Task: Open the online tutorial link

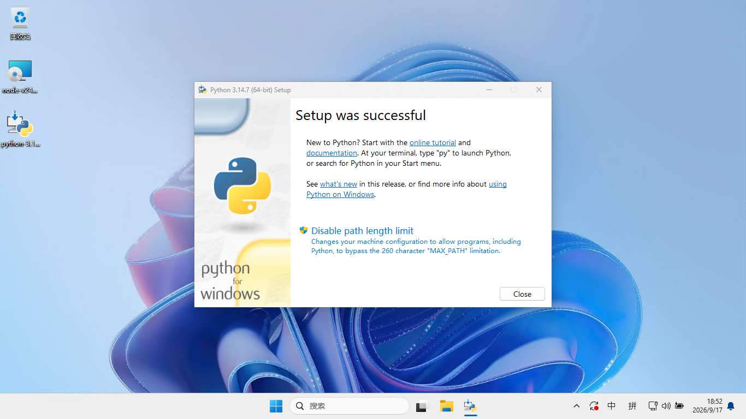Action: coord(433,142)
